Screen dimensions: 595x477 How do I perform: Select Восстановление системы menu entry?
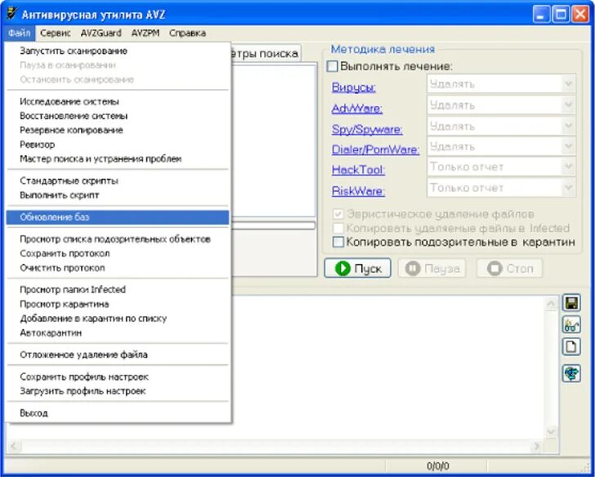(x=118, y=116)
